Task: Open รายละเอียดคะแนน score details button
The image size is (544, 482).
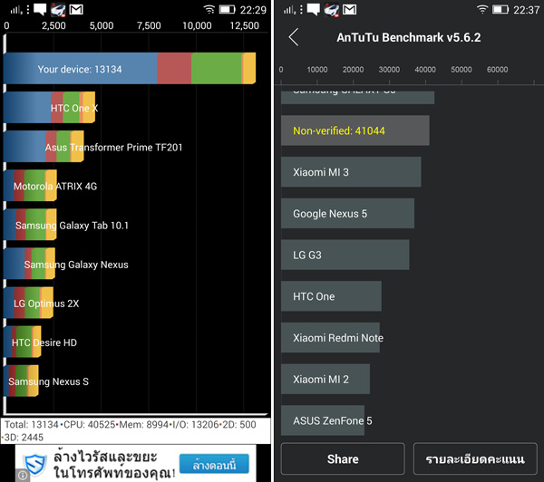Action: (475, 458)
